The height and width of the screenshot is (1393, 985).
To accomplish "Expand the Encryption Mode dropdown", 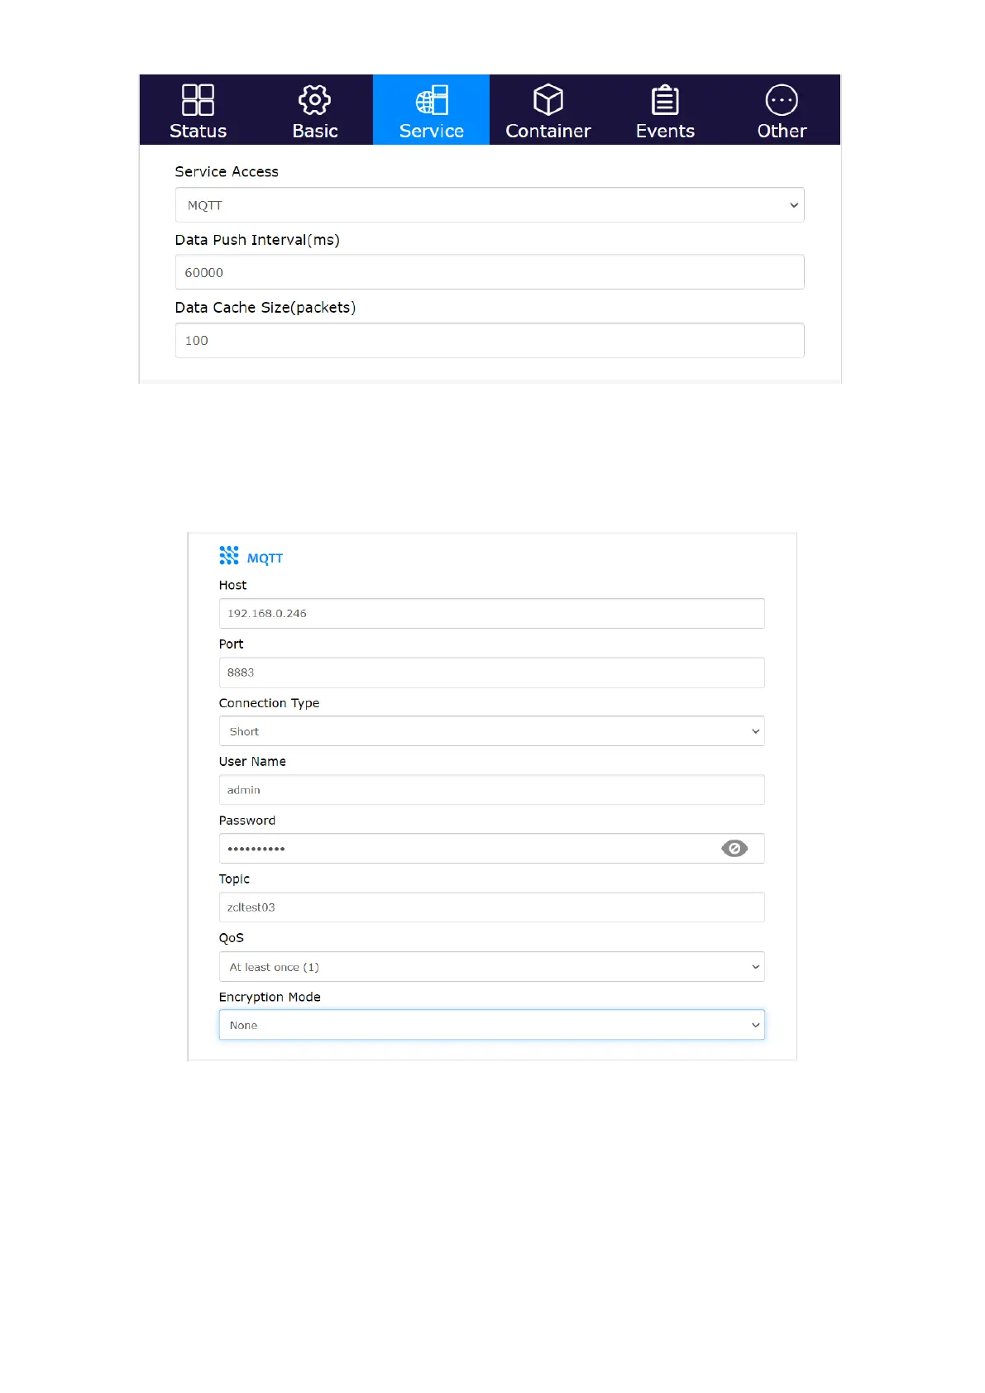I will (491, 1025).
